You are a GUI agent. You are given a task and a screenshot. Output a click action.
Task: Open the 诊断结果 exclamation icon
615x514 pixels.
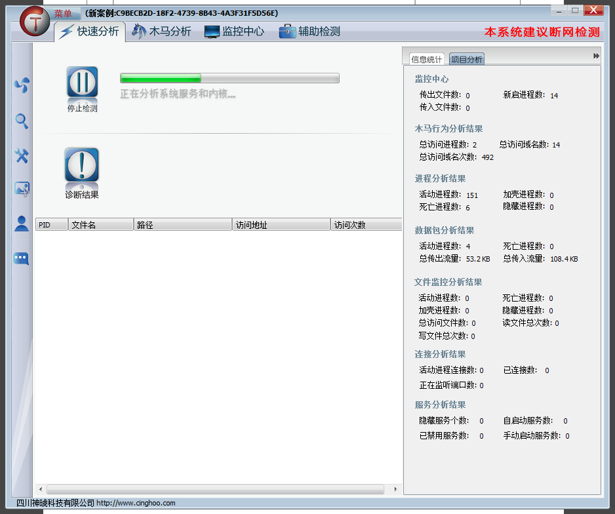tap(81, 165)
